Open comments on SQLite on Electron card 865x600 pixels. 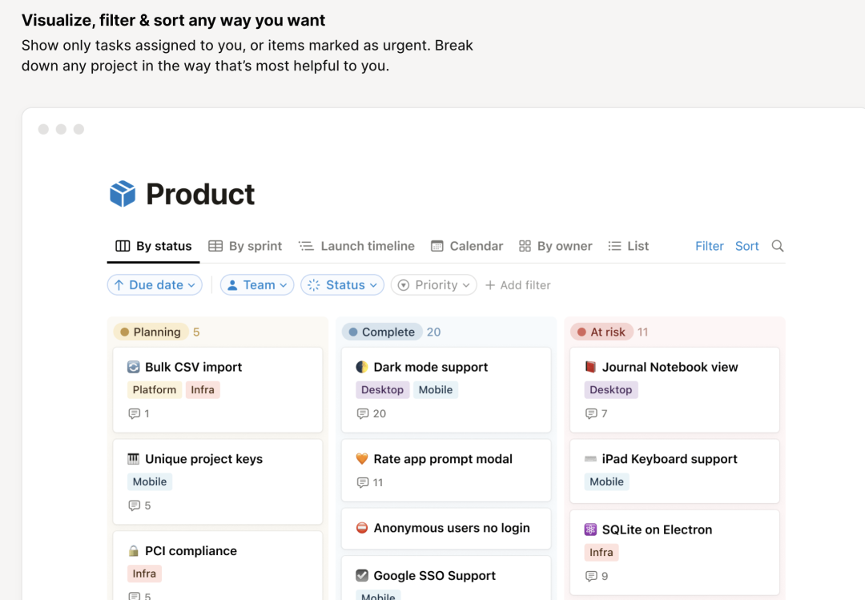pos(597,576)
